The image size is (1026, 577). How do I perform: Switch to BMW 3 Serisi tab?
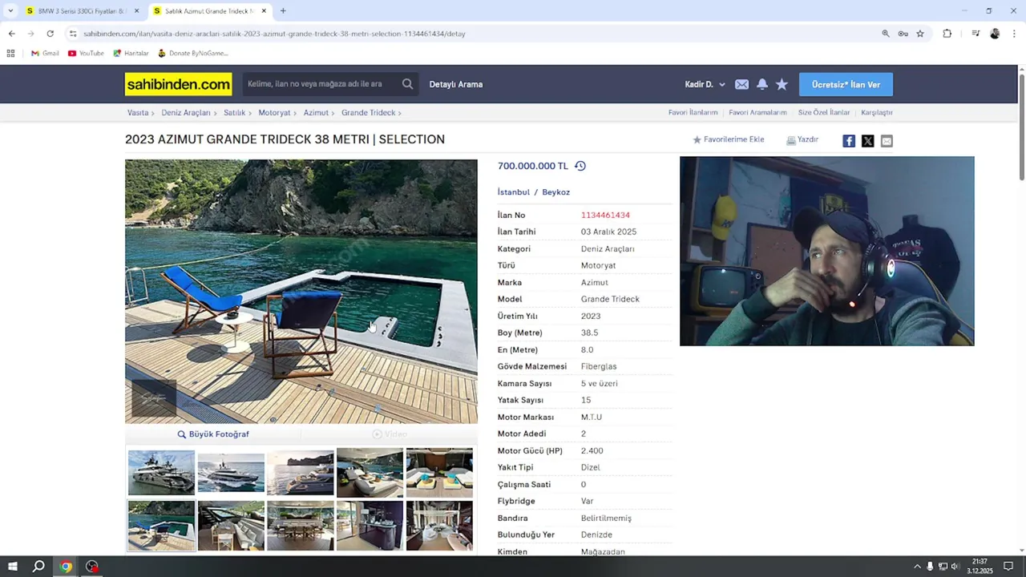(82, 11)
